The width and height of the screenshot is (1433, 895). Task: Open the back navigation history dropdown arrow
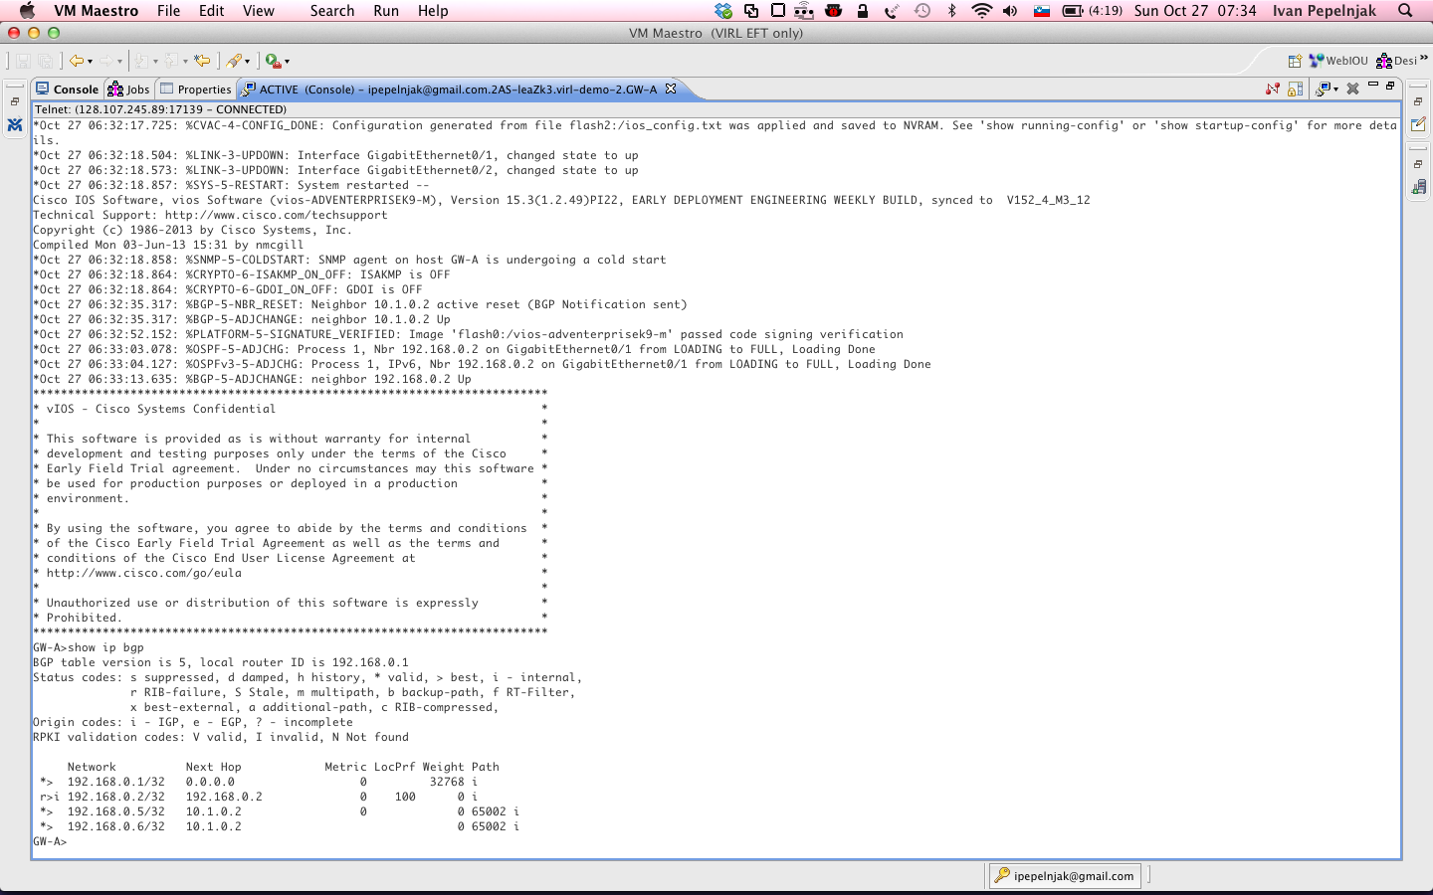pyautogui.click(x=90, y=62)
